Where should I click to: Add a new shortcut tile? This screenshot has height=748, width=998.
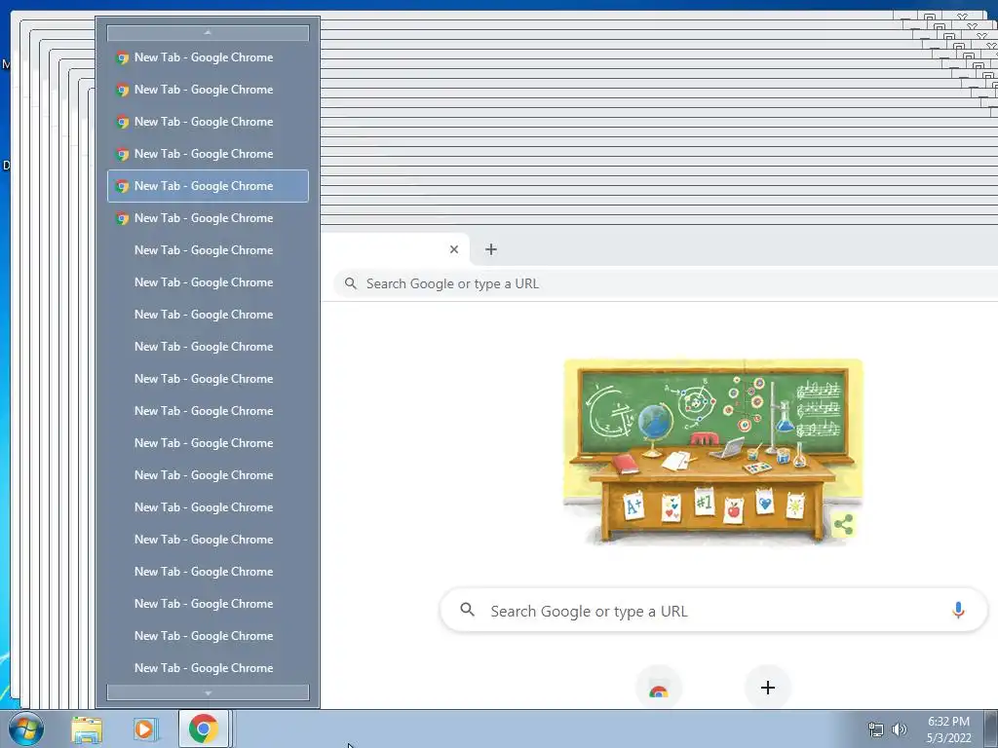[768, 688]
